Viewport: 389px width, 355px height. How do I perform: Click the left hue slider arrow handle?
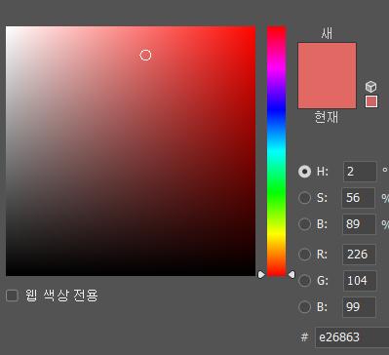pyautogui.click(x=261, y=275)
